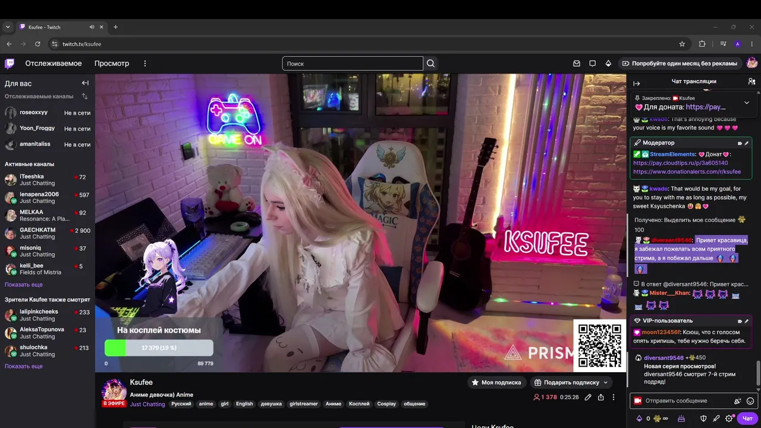This screenshot has height=428, width=761.
Task: Expand Показать еще under also-watching list
Action: point(24,366)
